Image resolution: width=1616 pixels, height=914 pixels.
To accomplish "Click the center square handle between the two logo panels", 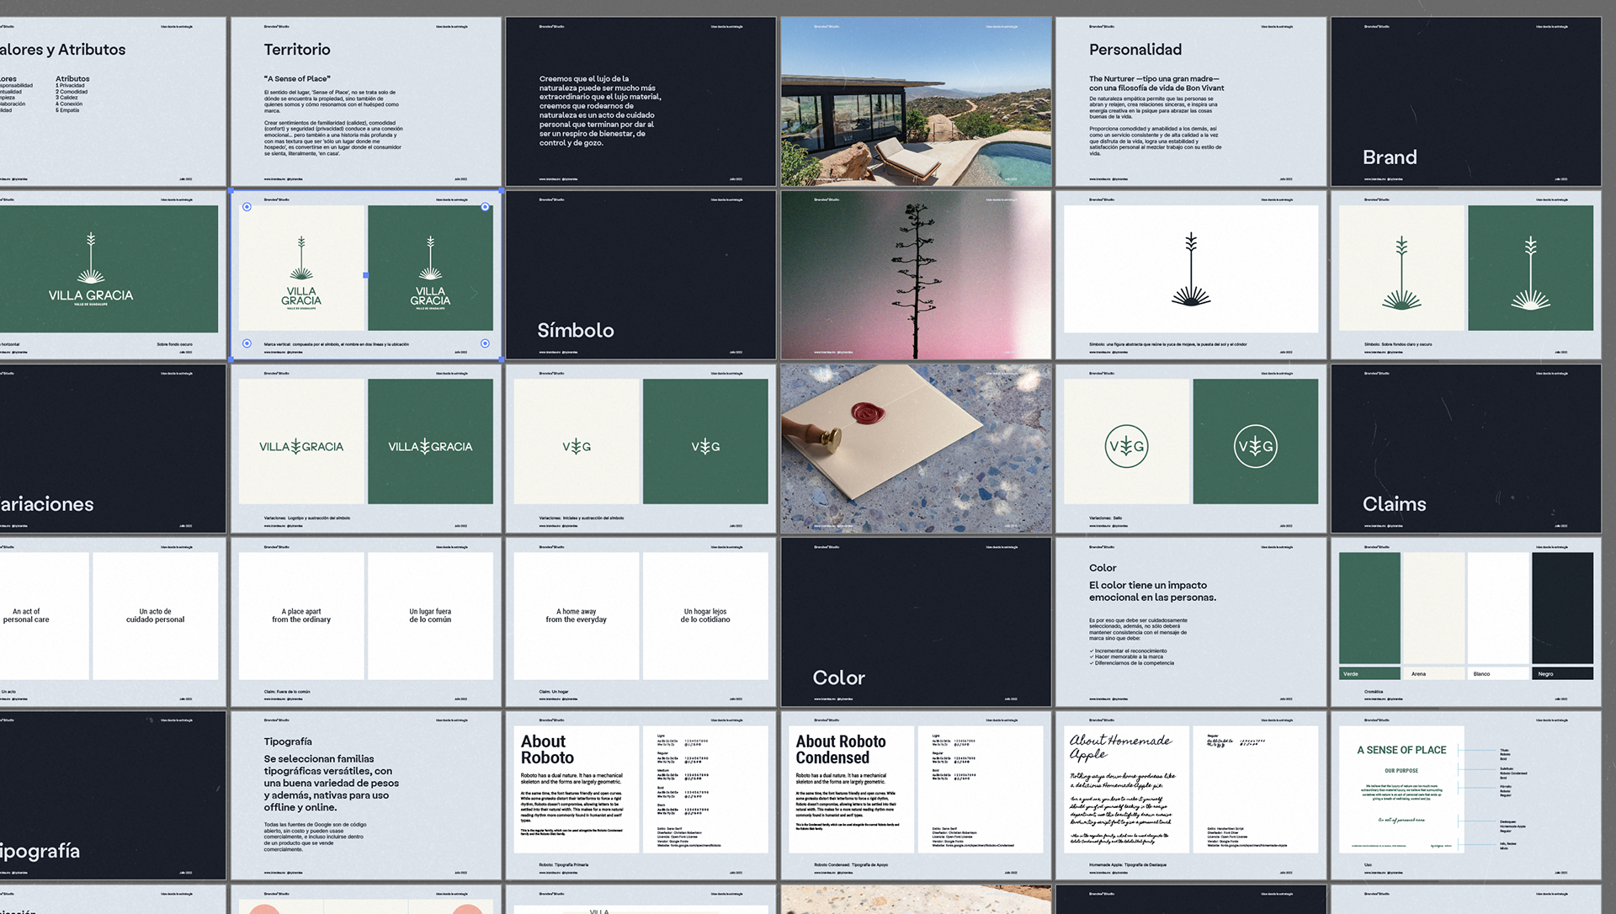I will click(x=365, y=275).
